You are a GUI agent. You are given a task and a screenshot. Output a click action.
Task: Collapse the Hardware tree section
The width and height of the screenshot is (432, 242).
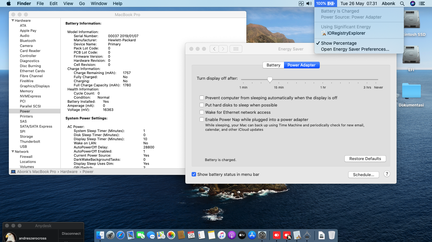coord(13,20)
